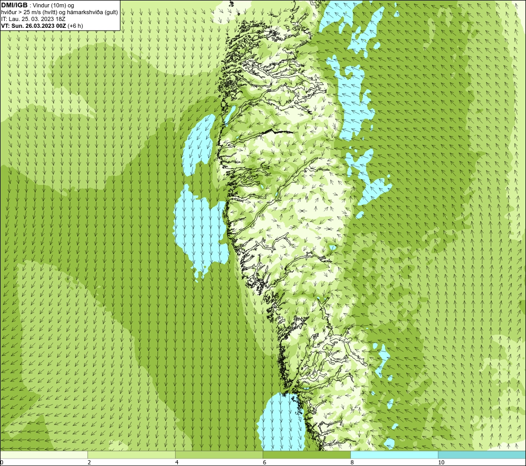Click the 8–10 m/s light cyan legend swatch
Image resolution: width=526 pixels, height=466 pixels.
pos(394,454)
